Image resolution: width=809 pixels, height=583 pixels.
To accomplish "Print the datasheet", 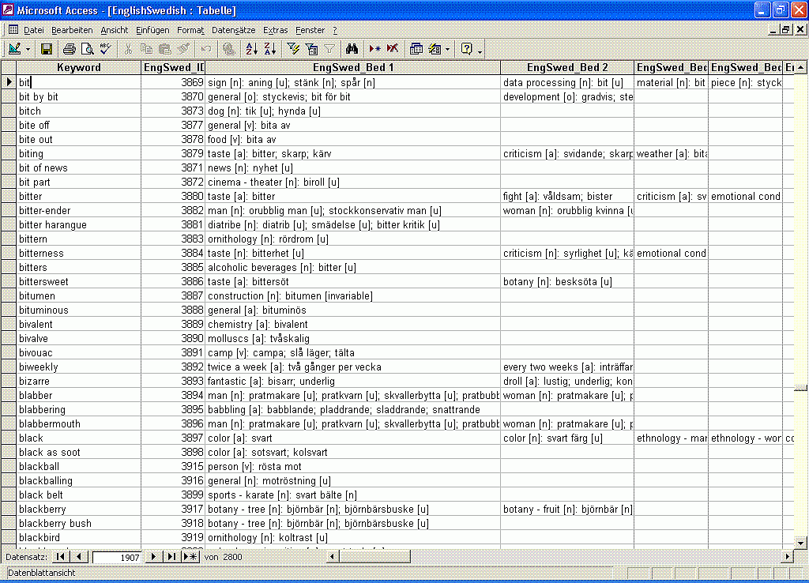I will click(70, 49).
